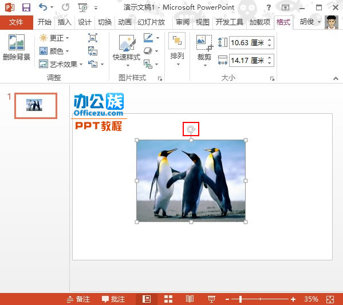Switch to the Developer (开发工具) tab

(230, 22)
